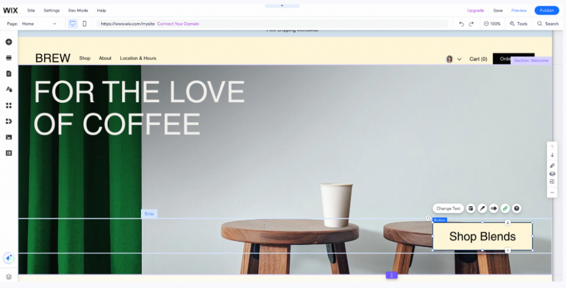This screenshot has width=566, height=288.
Task: Click the Cart (0) link
Action: click(x=478, y=59)
